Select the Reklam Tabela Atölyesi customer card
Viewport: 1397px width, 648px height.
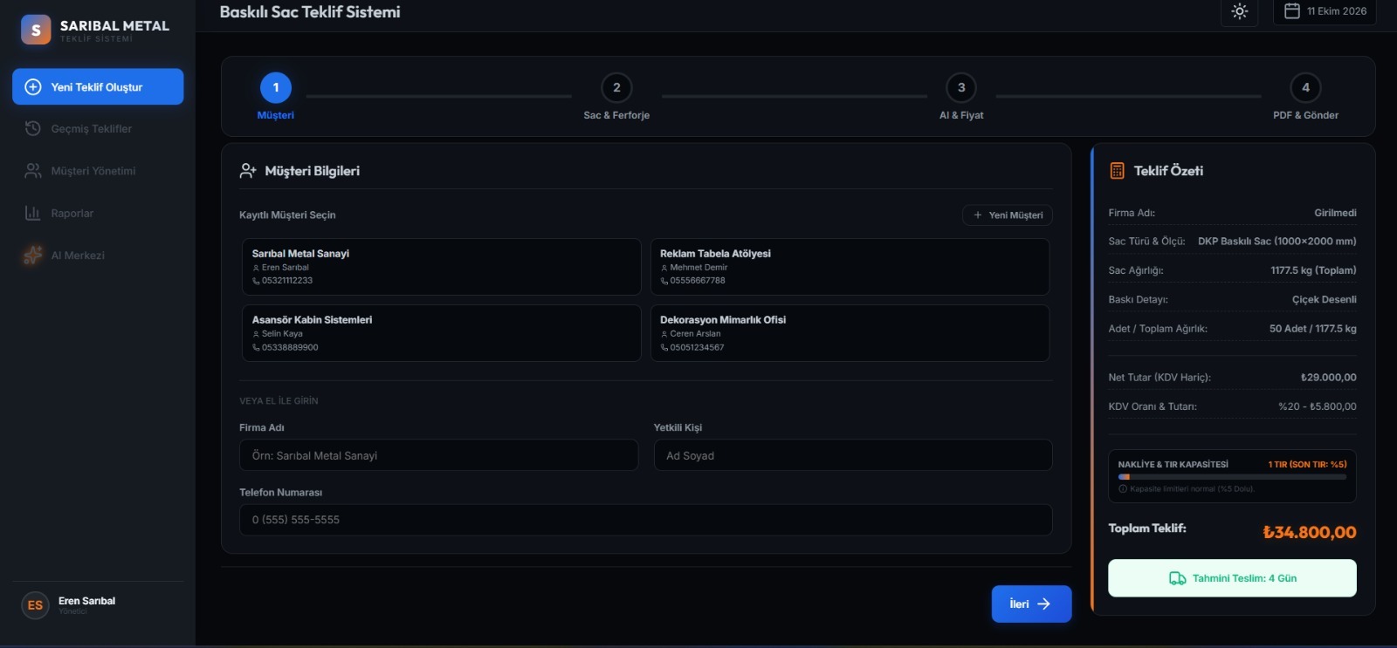(850, 267)
